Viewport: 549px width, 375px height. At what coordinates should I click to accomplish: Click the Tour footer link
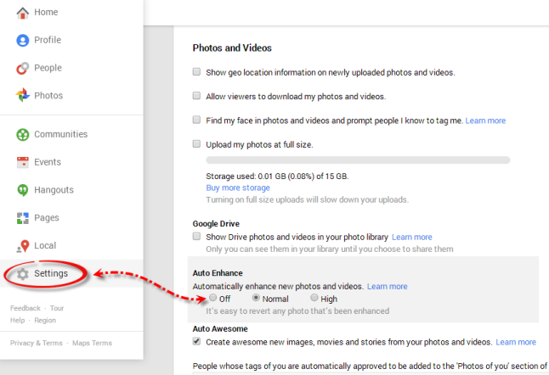point(57,308)
